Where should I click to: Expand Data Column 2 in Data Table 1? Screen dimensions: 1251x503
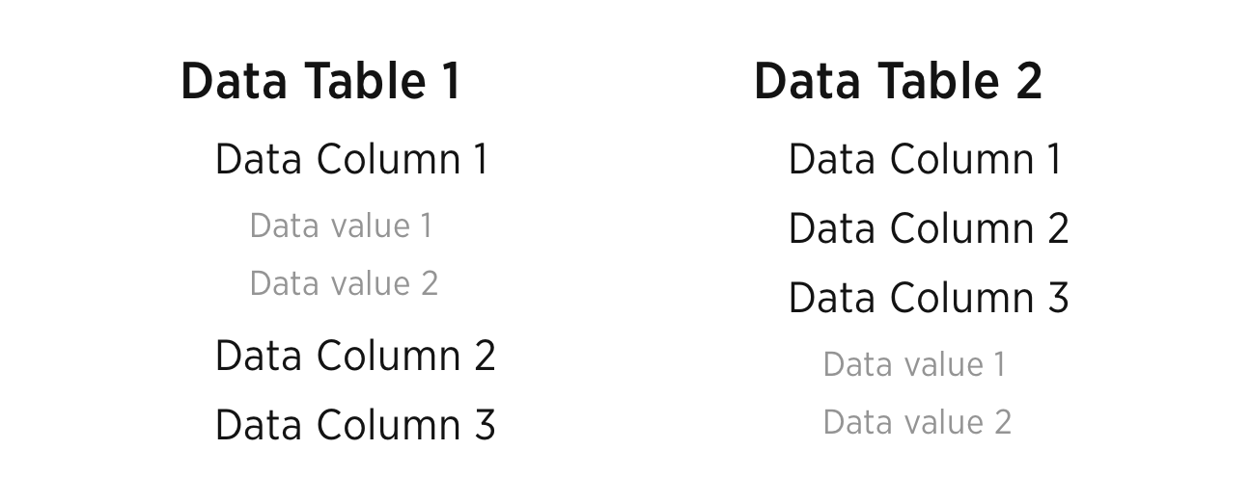(355, 356)
